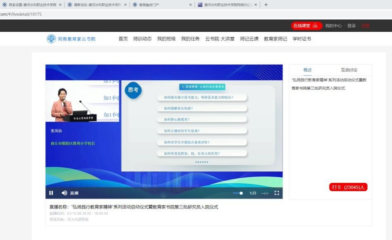Close the 智慧融合门户 browser tab
Image resolution: width=392 pixels, height=240 pixels.
[191, 5]
